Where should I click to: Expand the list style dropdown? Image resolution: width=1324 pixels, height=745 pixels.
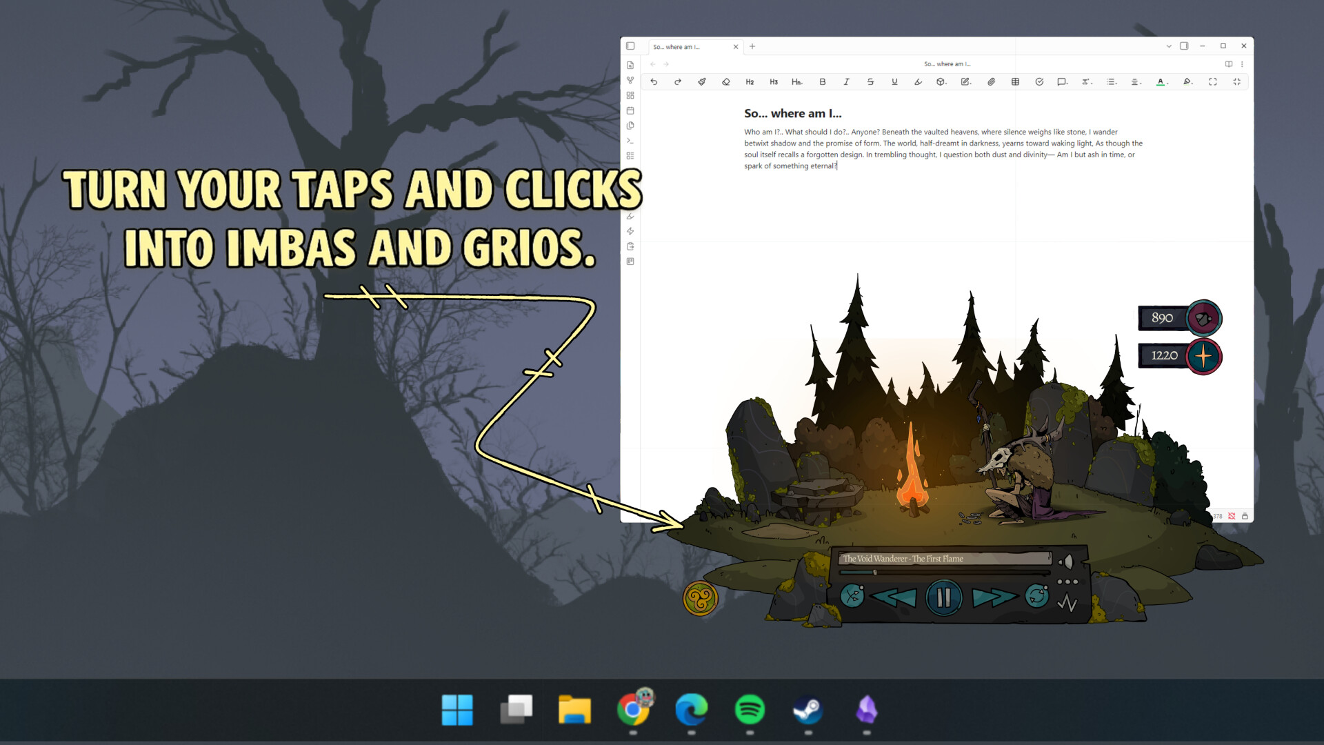pyautogui.click(x=1112, y=81)
